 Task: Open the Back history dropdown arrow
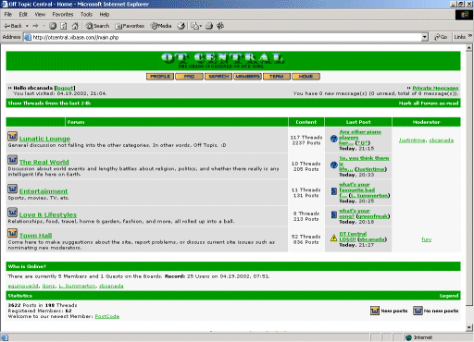27,26
